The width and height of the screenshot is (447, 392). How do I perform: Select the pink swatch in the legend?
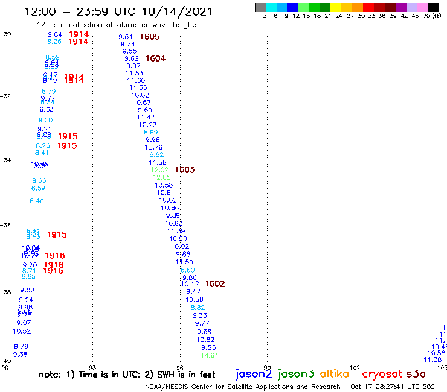click(423, 7)
